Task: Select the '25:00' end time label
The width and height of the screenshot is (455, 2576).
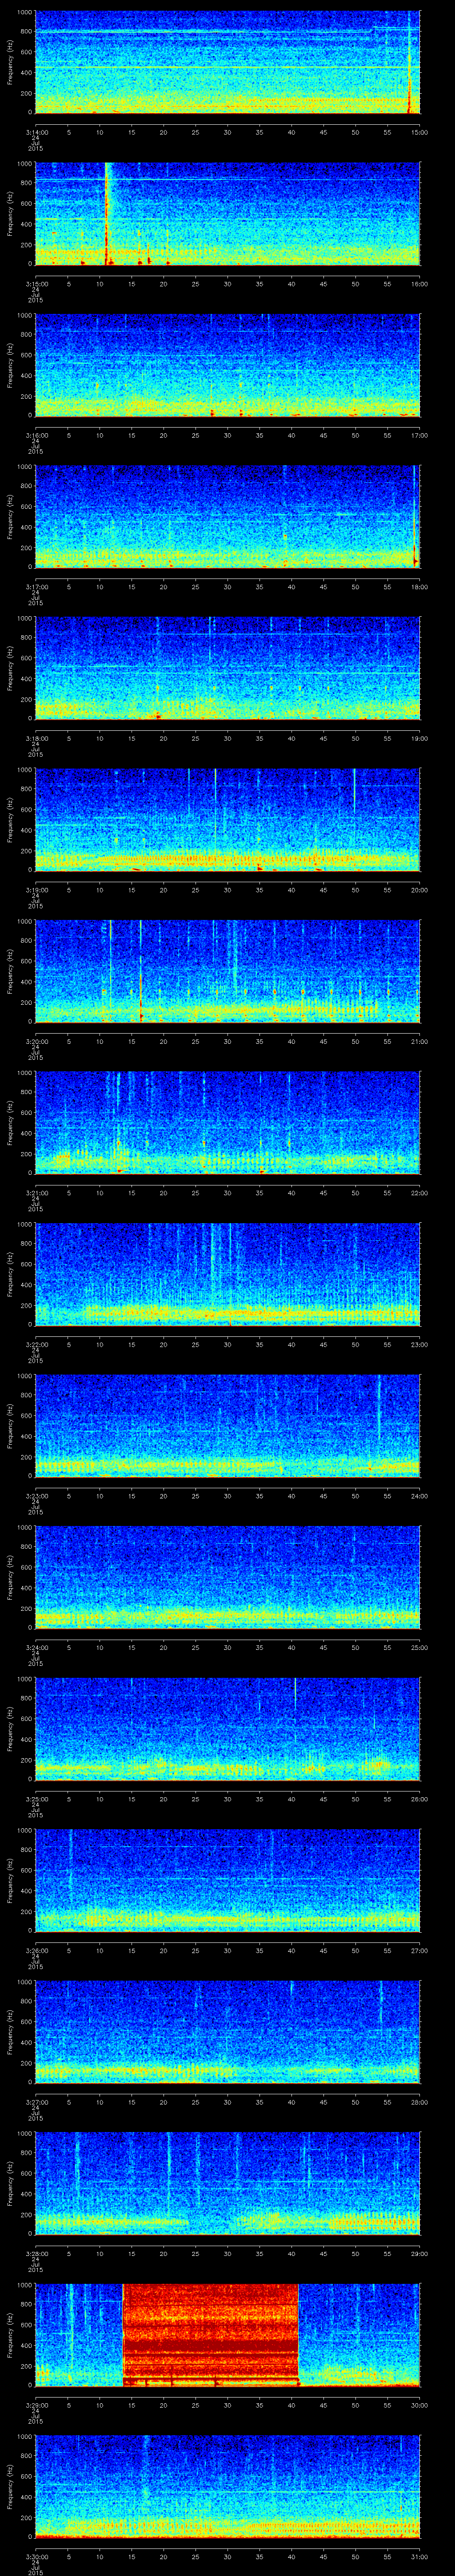Action: click(420, 1648)
